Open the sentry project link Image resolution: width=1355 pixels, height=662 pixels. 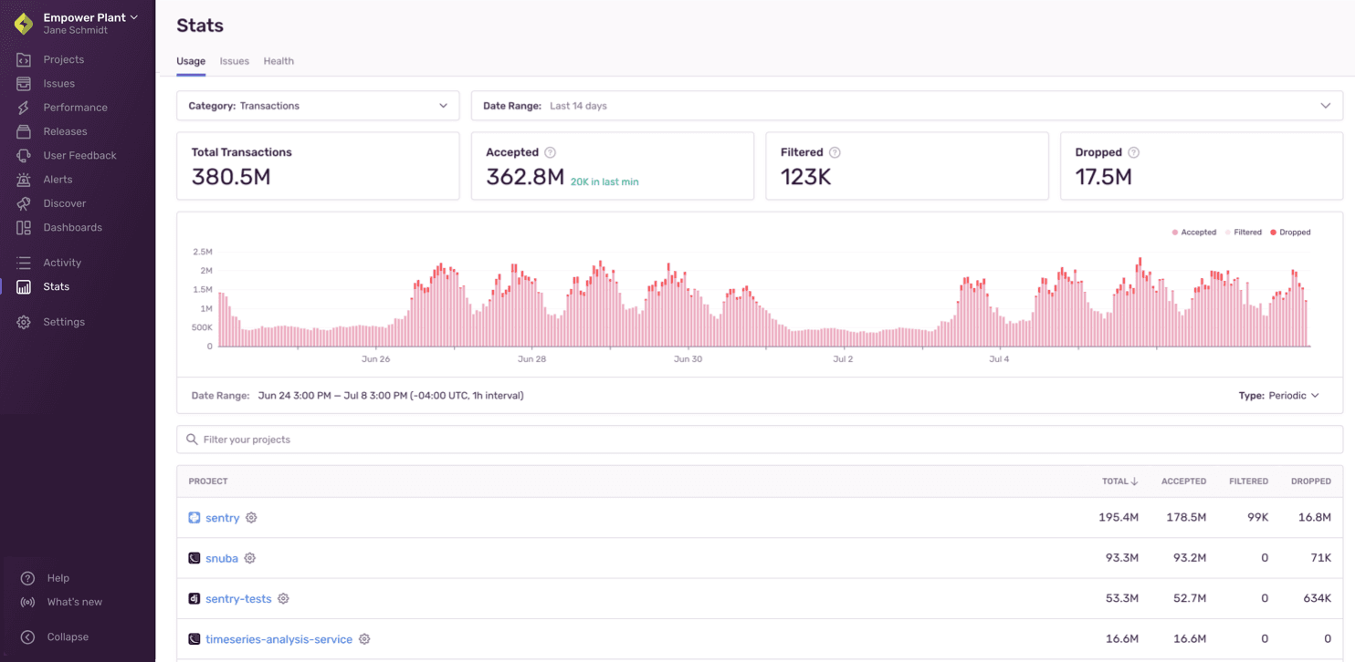click(223, 518)
